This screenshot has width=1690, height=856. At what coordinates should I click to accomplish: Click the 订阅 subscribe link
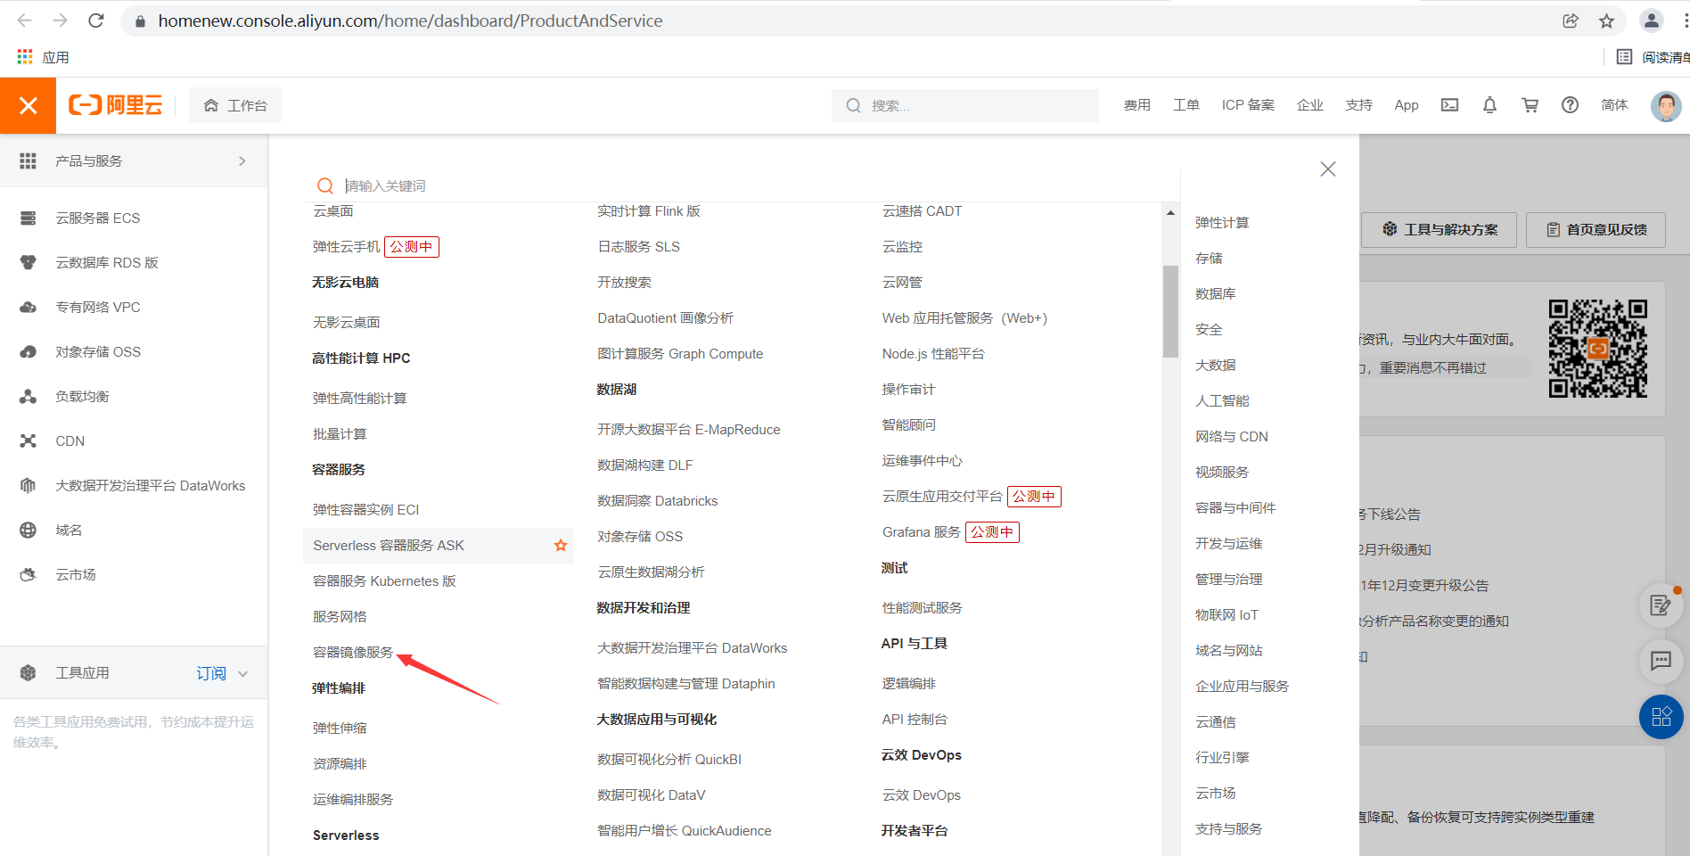(x=211, y=673)
